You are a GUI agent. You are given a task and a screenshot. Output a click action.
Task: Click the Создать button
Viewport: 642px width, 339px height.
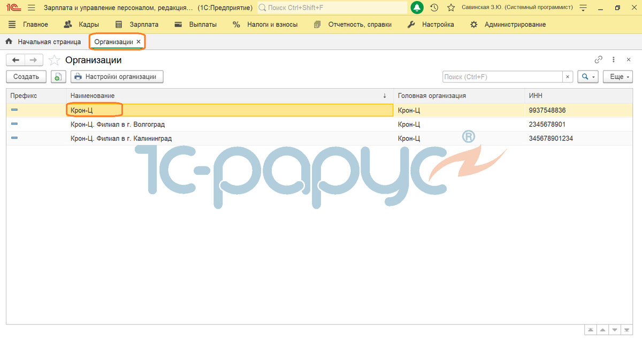26,77
